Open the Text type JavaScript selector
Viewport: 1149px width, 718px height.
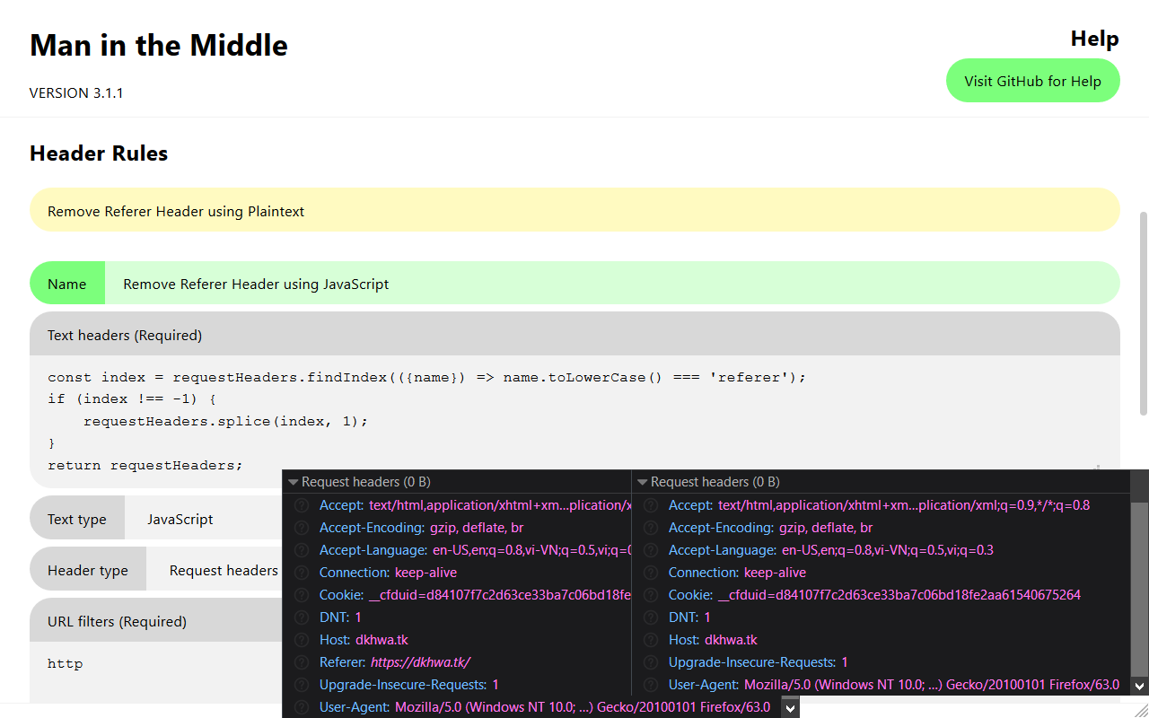tap(204, 519)
